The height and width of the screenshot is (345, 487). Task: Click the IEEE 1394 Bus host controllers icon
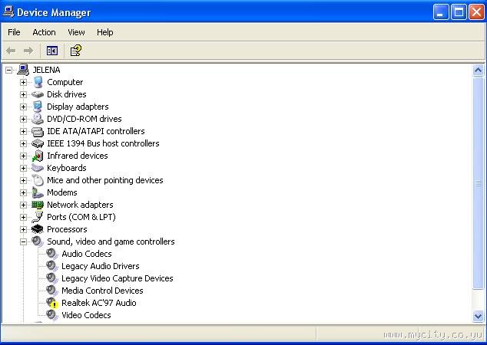tap(38, 143)
